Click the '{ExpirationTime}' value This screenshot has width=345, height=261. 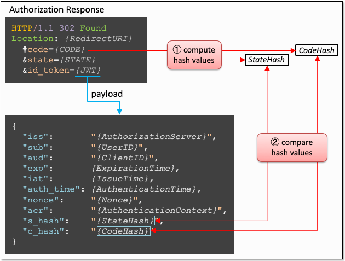pyautogui.click(x=133, y=169)
